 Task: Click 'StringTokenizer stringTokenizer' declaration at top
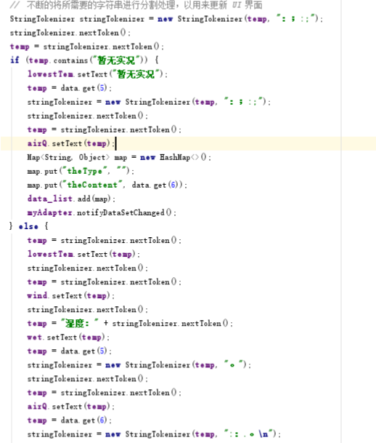pyautogui.click(x=77, y=19)
